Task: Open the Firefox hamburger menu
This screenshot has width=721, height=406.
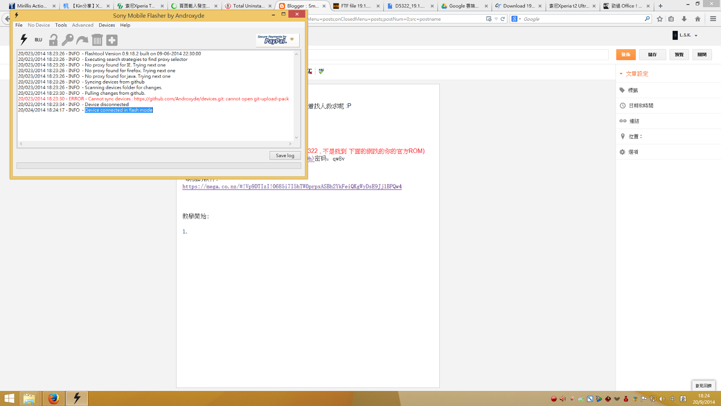Action: coord(713,19)
